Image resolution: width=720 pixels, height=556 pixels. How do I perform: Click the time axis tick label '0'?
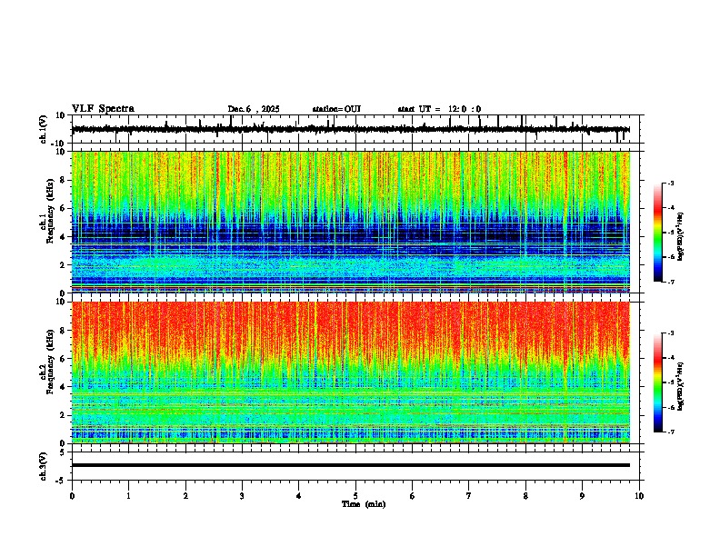(x=72, y=496)
